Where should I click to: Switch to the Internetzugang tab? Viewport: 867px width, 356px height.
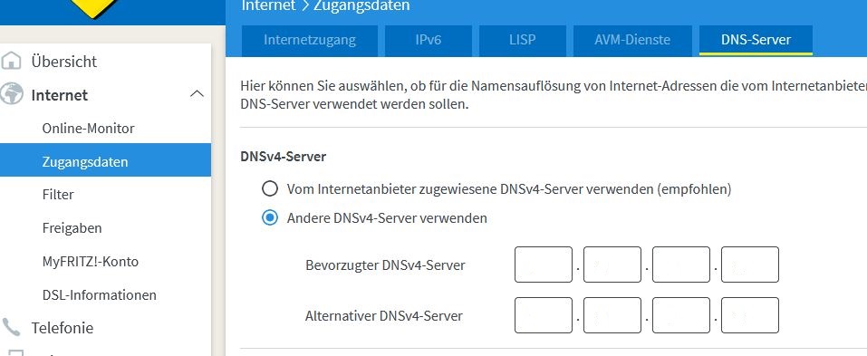pyautogui.click(x=310, y=40)
